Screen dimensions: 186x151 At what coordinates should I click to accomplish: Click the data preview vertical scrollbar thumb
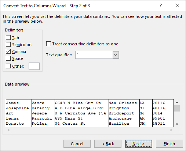(x=177, y=108)
